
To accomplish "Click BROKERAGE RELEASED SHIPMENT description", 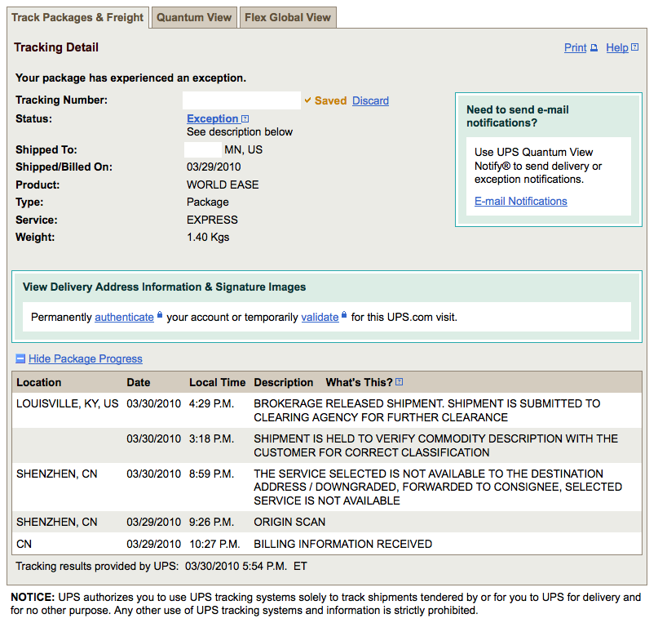I will click(x=427, y=411).
